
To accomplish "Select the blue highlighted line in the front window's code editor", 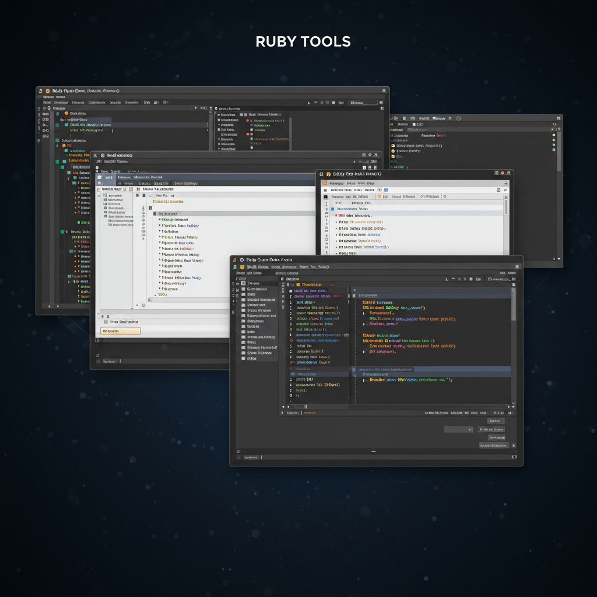I will pos(431,369).
